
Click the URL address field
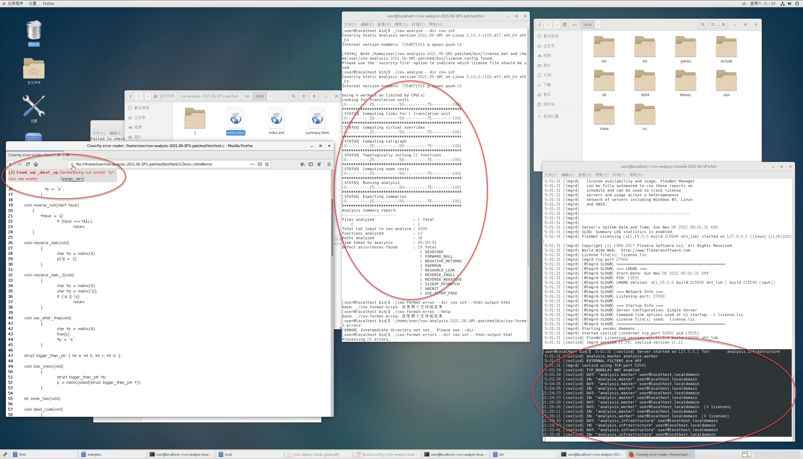click(158, 164)
